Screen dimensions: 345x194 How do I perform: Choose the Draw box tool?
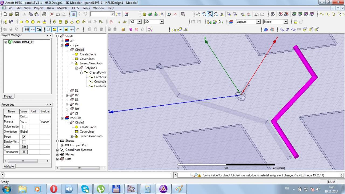point(54,22)
